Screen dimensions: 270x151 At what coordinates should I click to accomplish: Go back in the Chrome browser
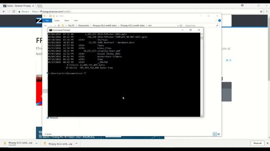[x=4, y=11]
